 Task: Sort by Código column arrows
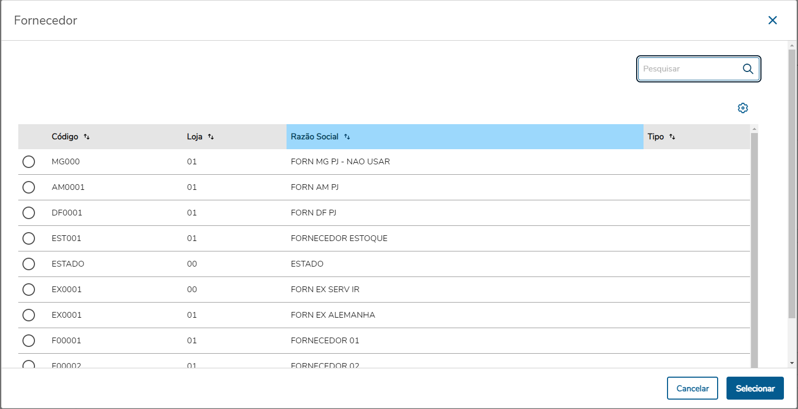point(87,137)
